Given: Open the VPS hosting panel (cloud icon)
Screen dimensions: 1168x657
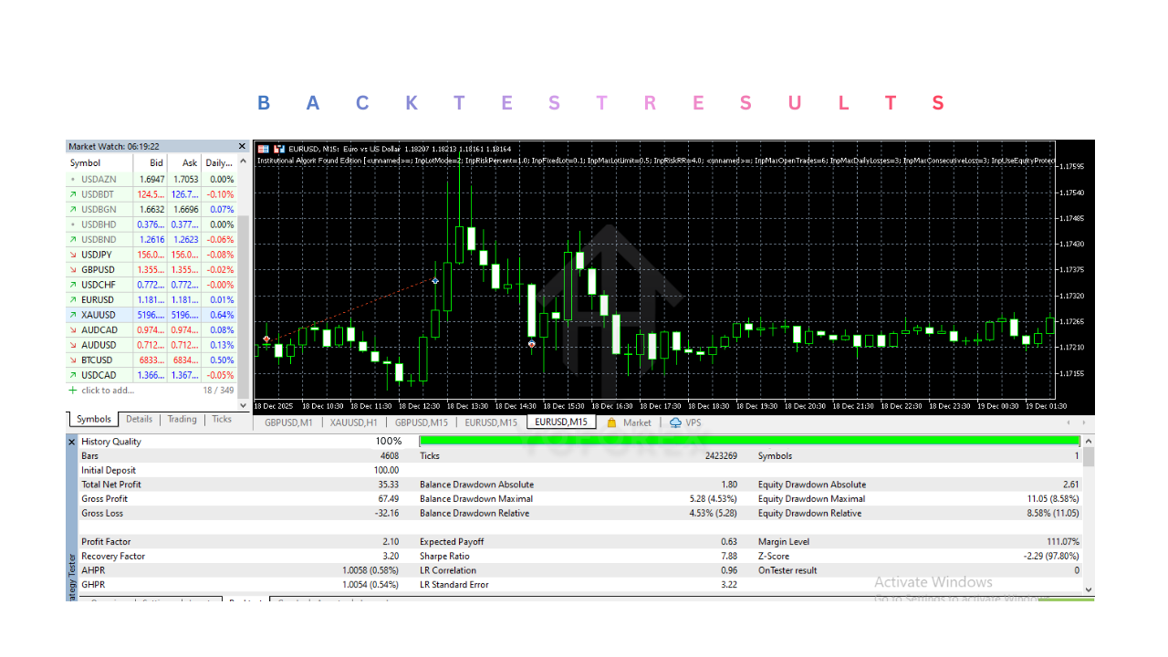Looking at the screenshot, I should coord(680,422).
